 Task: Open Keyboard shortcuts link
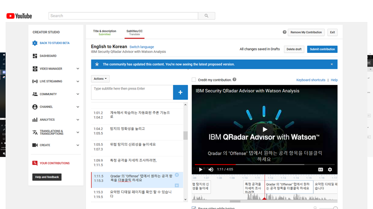click(x=311, y=80)
